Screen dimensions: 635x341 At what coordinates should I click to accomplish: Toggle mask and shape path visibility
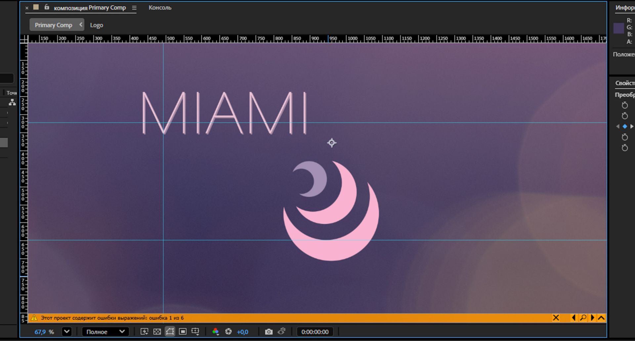coord(170,331)
